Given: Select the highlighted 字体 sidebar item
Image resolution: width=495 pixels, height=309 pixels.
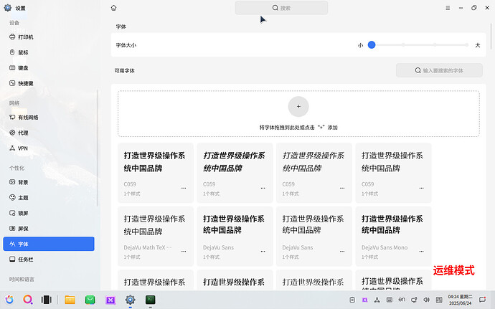Looking at the screenshot, I should [49, 244].
